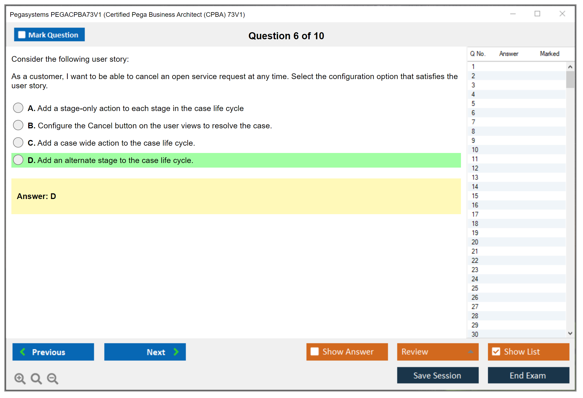Choose option C case wide action
583x398 pixels.
[18, 142]
